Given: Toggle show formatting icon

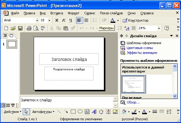Looking at the screenshot, I should [127, 28].
